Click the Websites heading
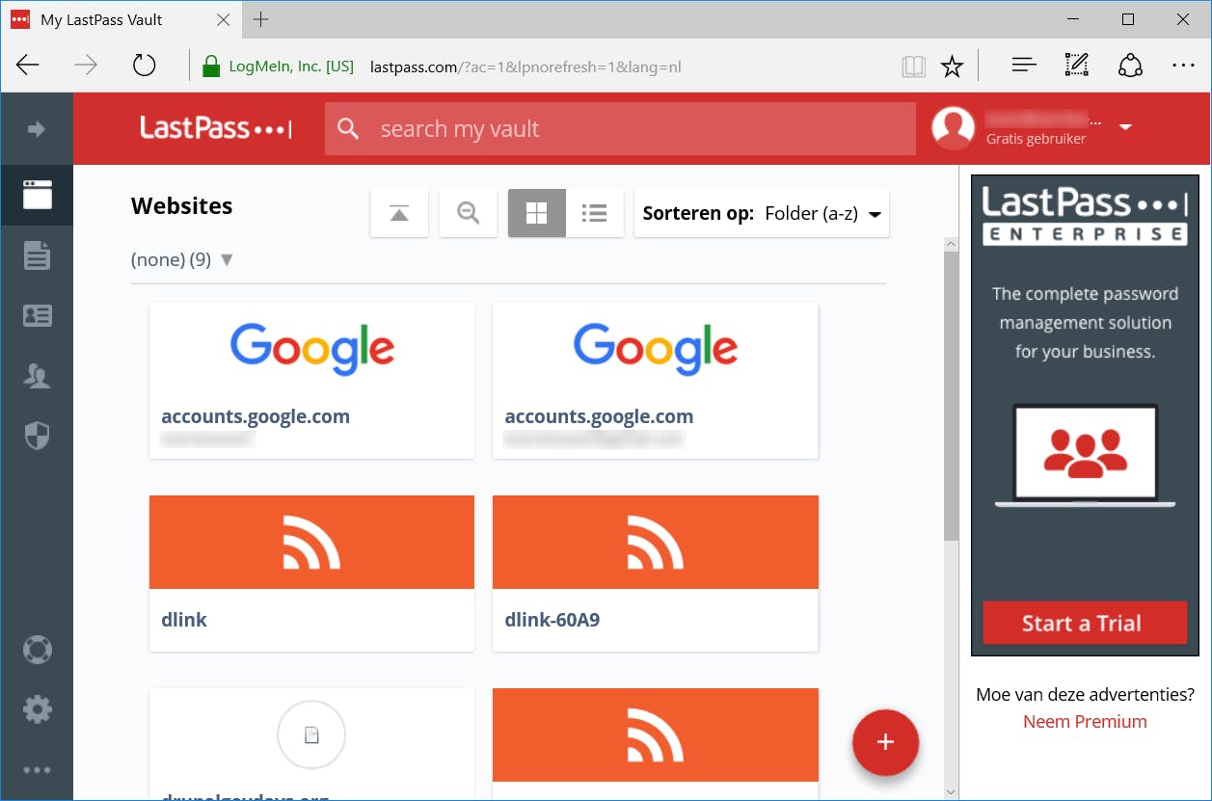The width and height of the screenshot is (1212, 801). 181,206
